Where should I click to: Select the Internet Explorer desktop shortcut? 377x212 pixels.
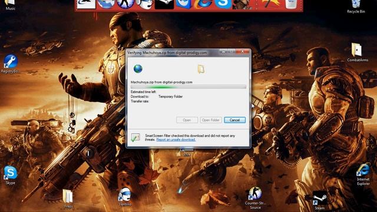tap(363, 174)
